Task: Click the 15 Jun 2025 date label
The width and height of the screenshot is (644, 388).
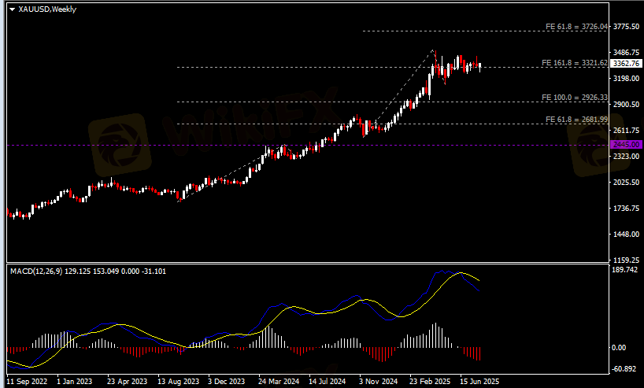Action: 479,382
